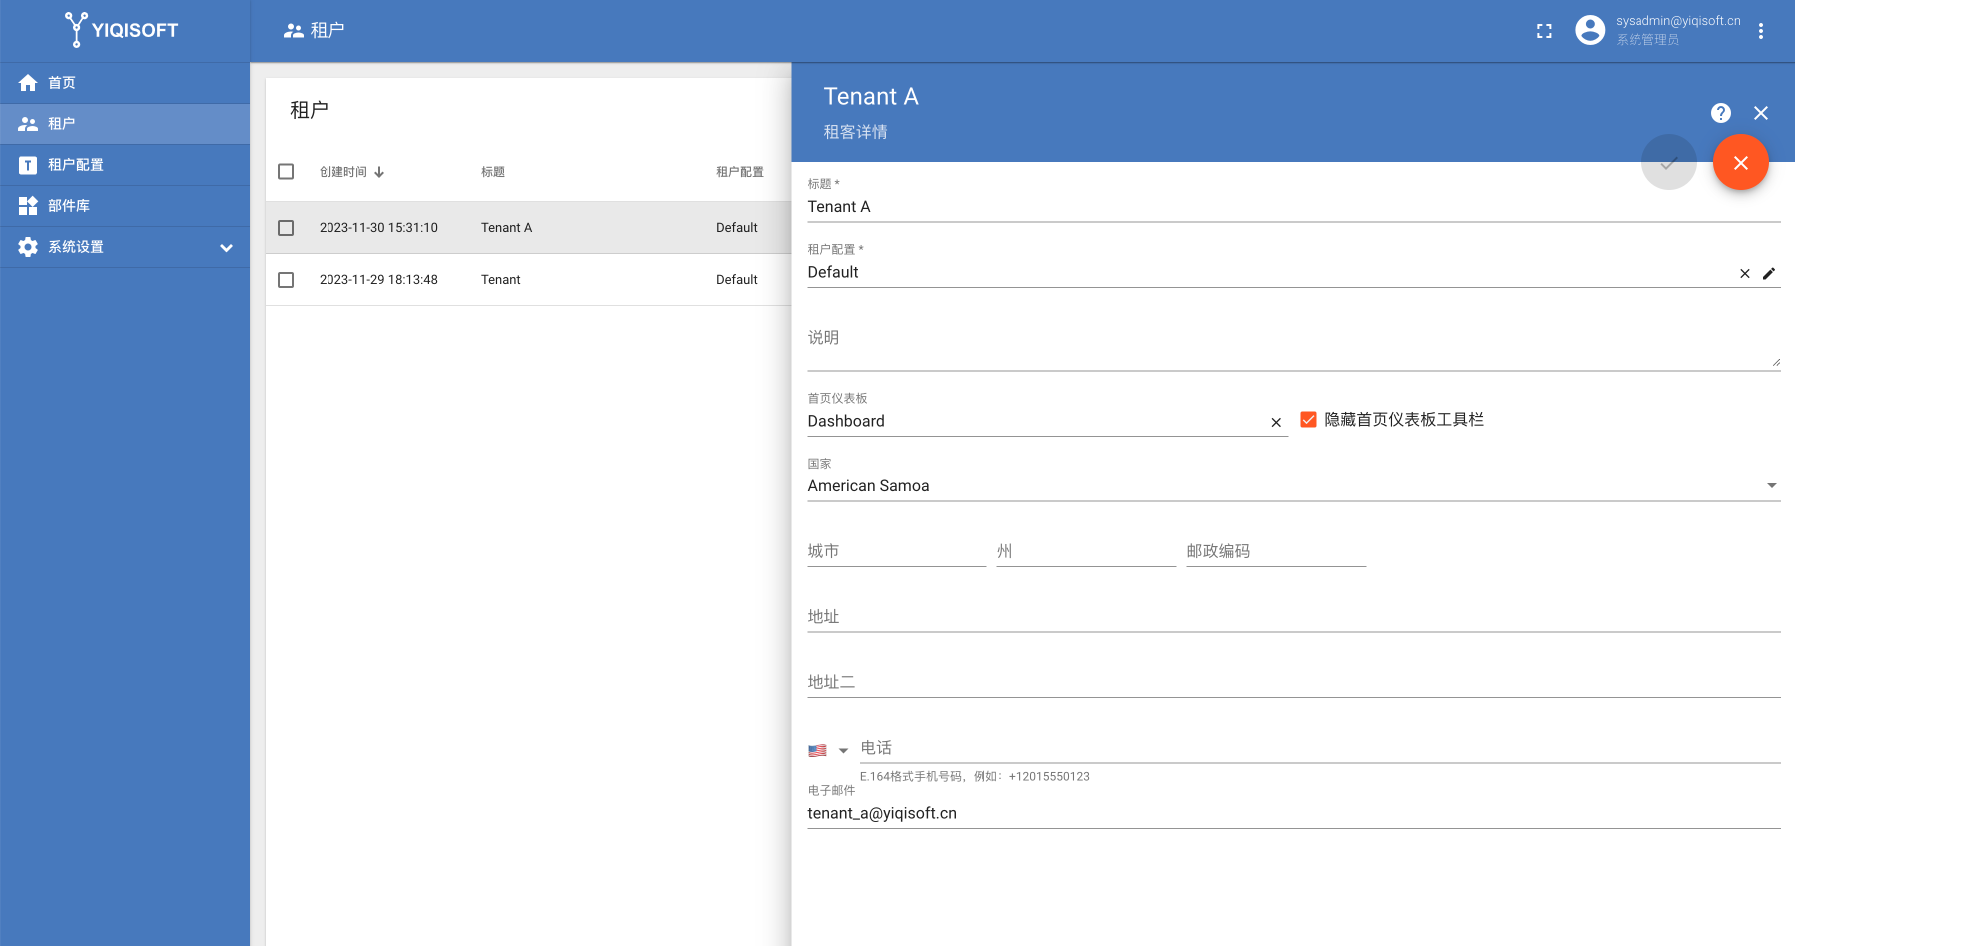Viewport: 1966px width, 946px height.
Task: Click the sort arrow next to 创建时间
Action: coord(379,172)
